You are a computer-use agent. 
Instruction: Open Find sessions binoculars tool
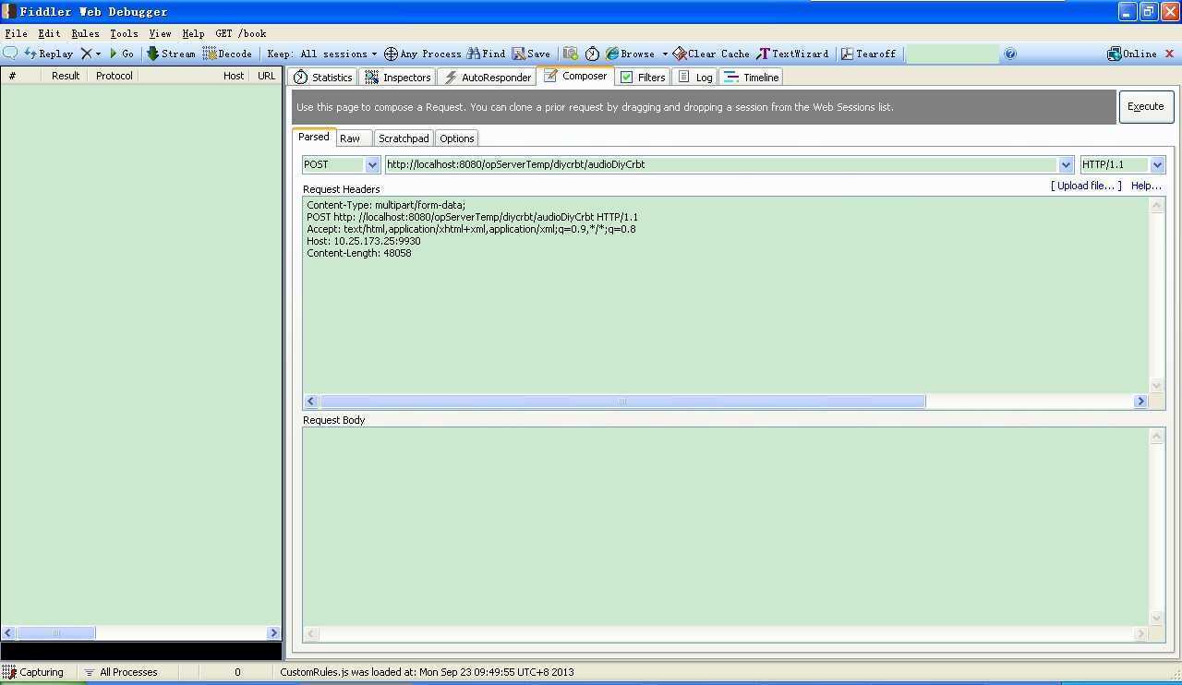486,54
